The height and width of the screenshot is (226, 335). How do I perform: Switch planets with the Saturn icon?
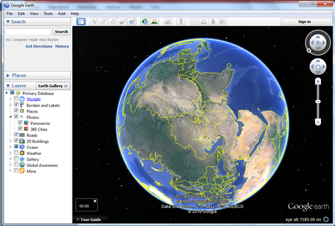click(x=167, y=21)
